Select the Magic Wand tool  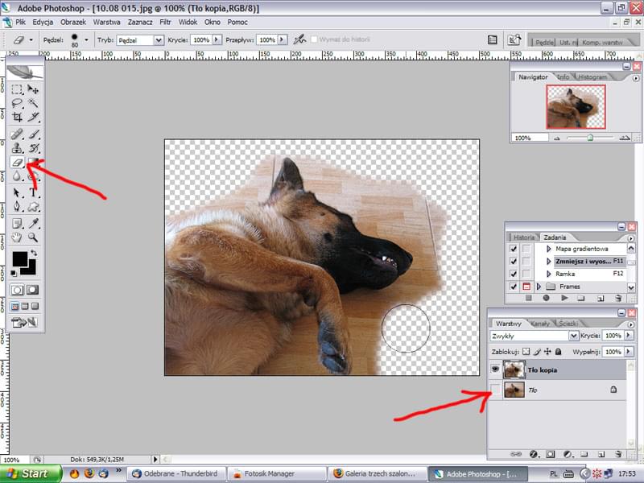[x=33, y=103]
